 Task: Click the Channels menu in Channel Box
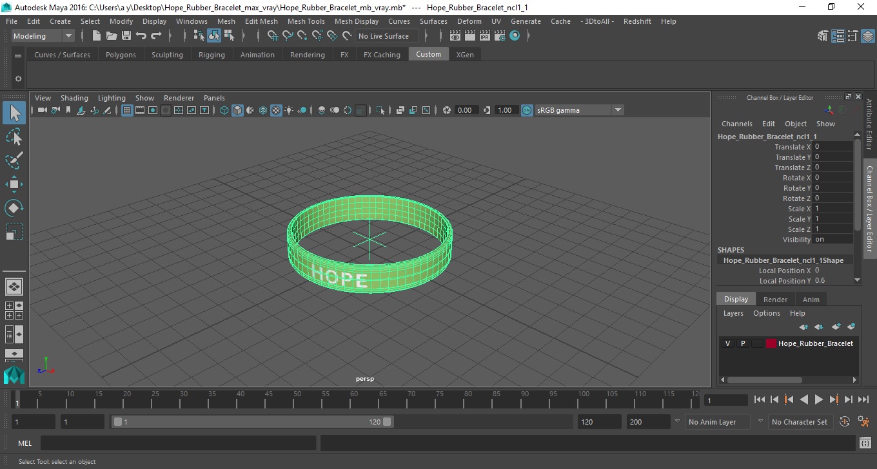[736, 124]
